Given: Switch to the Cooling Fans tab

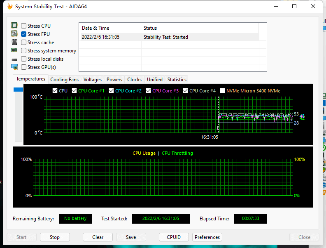Looking at the screenshot, I should coord(65,80).
